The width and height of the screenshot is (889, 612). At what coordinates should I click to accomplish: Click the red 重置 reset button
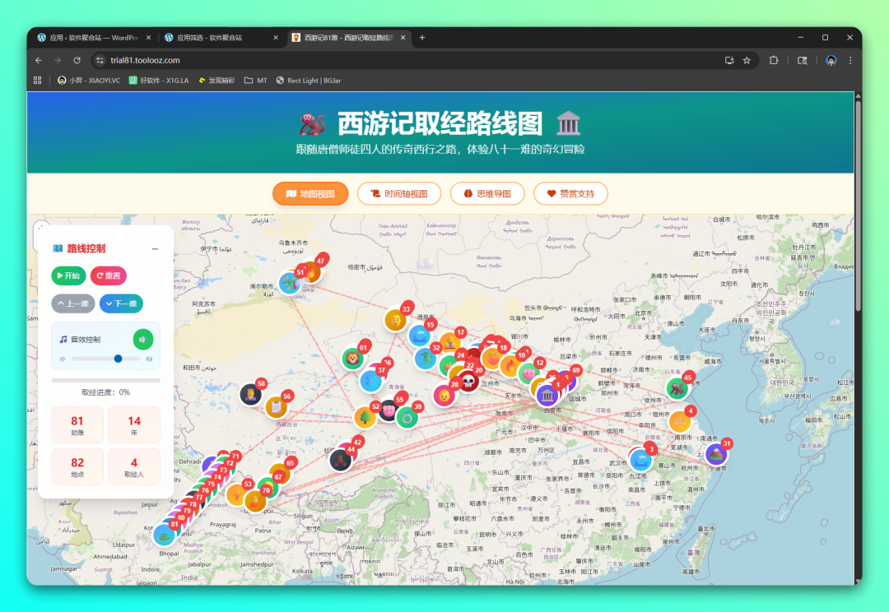tap(109, 276)
